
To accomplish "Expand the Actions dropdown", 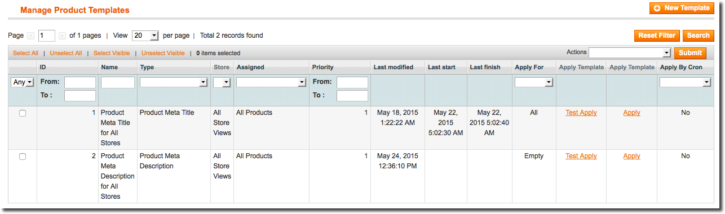I will point(630,52).
